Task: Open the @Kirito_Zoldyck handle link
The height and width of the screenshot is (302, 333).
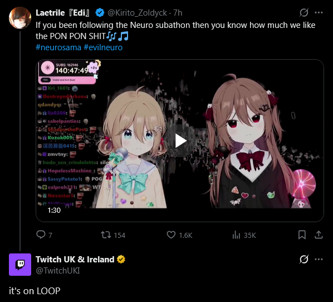Action: click(137, 13)
